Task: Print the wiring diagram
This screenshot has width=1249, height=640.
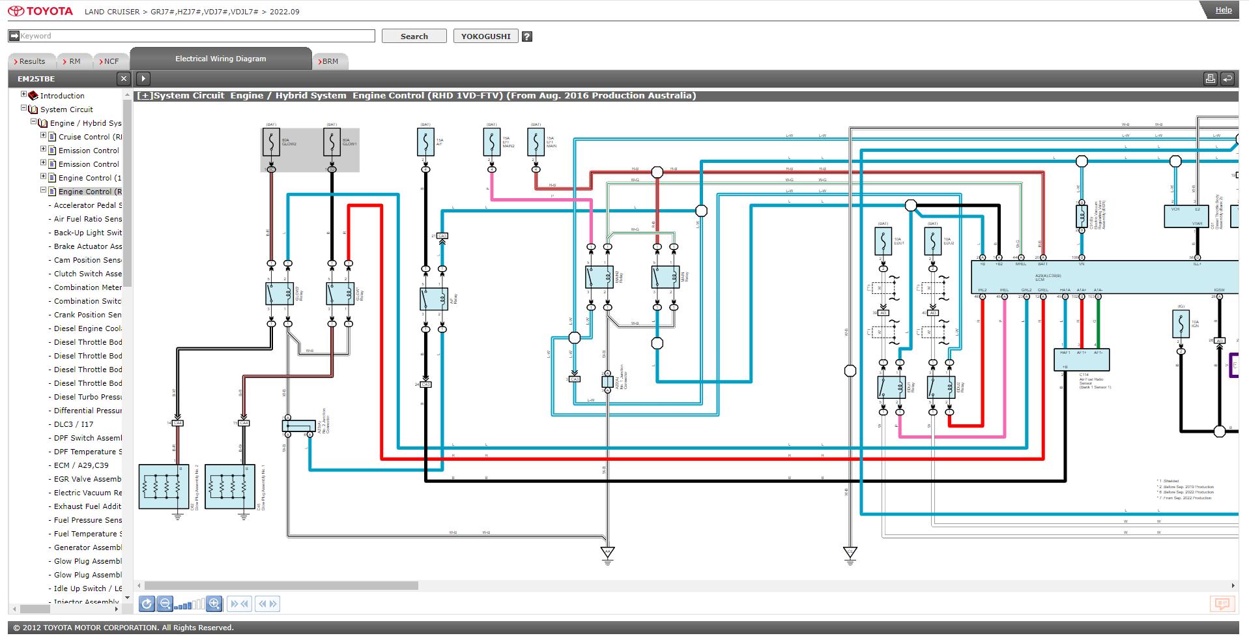Action: (1210, 79)
